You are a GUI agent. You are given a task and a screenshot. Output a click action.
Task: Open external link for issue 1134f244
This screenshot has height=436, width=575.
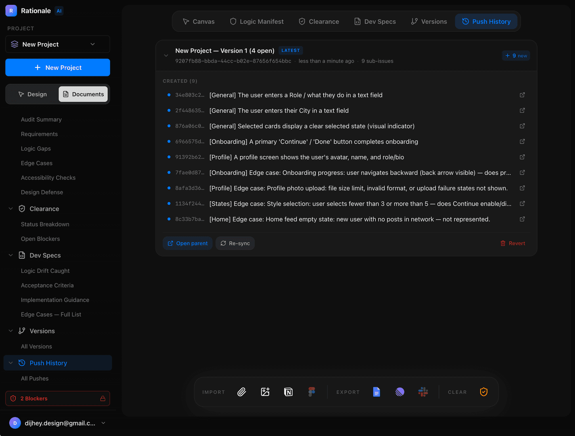(522, 203)
